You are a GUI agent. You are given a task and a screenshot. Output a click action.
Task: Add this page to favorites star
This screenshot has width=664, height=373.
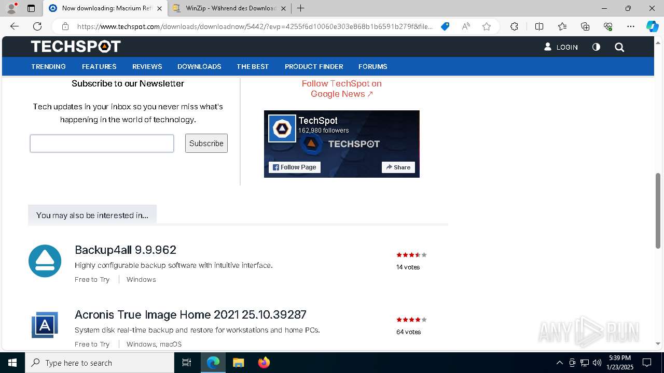(486, 26)
